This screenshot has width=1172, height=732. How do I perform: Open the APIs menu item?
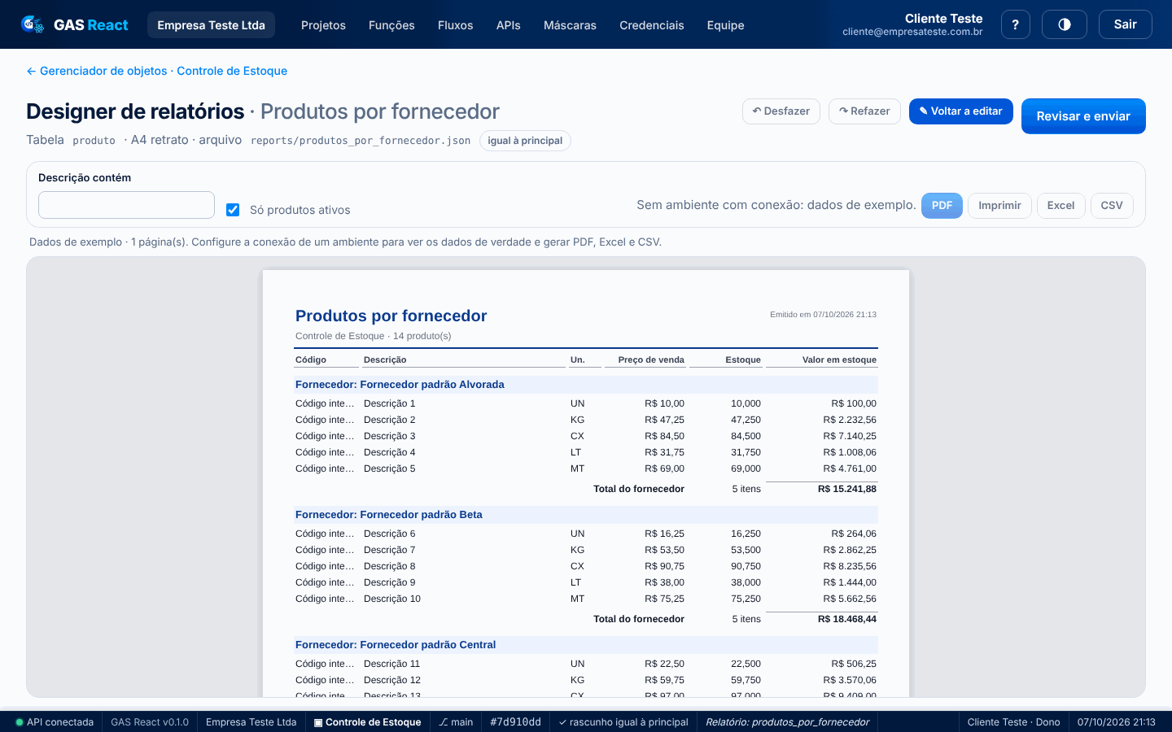[x=509, y=25]
